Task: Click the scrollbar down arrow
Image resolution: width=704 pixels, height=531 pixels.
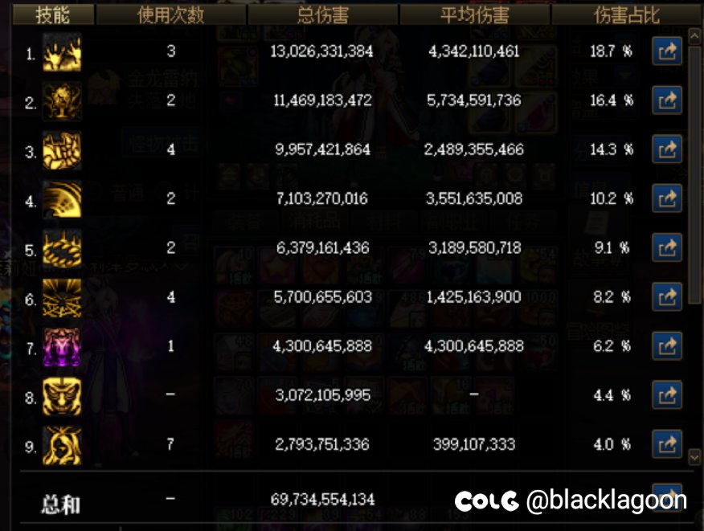Action: coord(694,458)
